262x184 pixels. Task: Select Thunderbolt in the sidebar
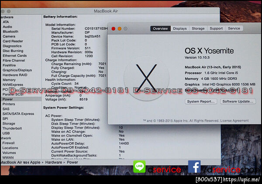click(x=12, y=129)
